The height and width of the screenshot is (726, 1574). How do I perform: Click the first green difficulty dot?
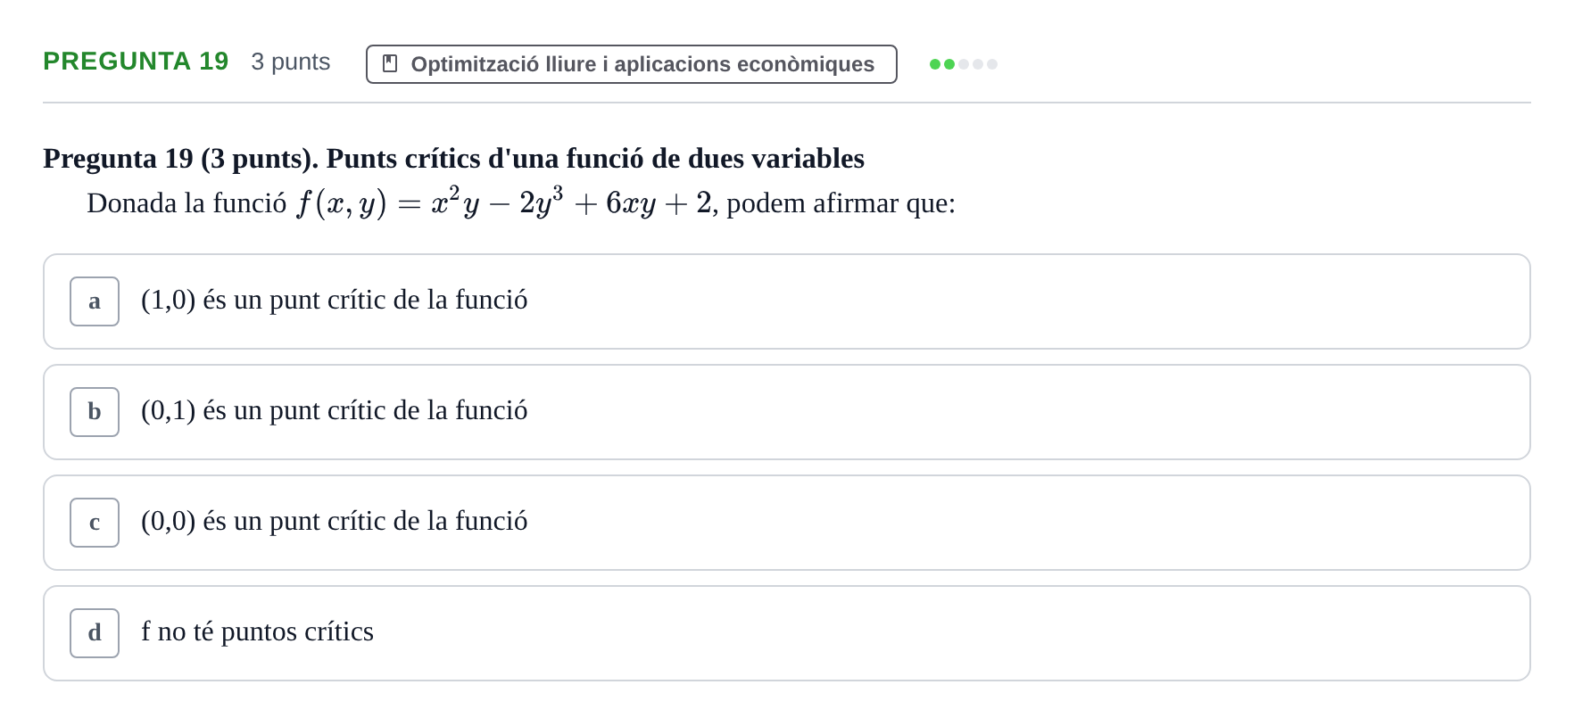click(x=935, y=64)
